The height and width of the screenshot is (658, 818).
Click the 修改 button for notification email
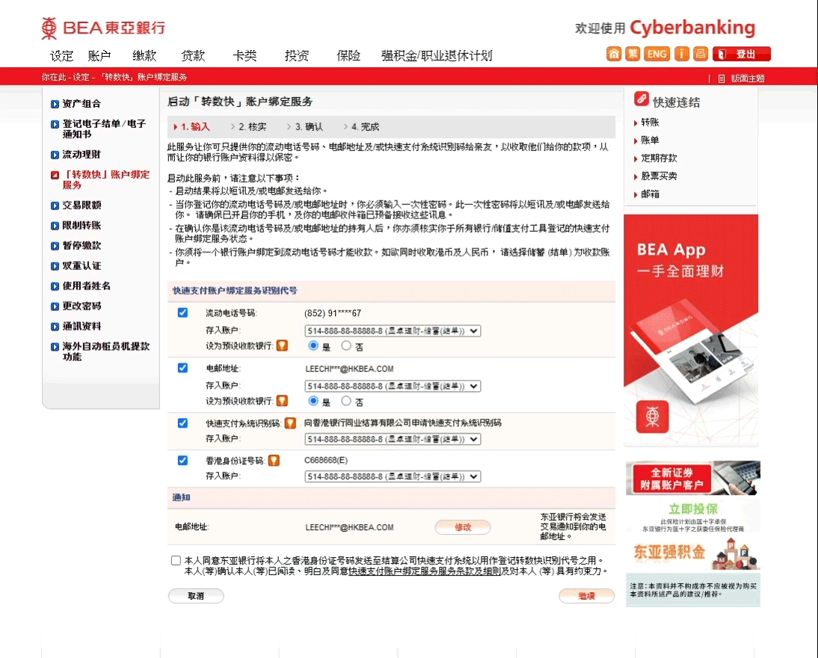pos(463,527)
